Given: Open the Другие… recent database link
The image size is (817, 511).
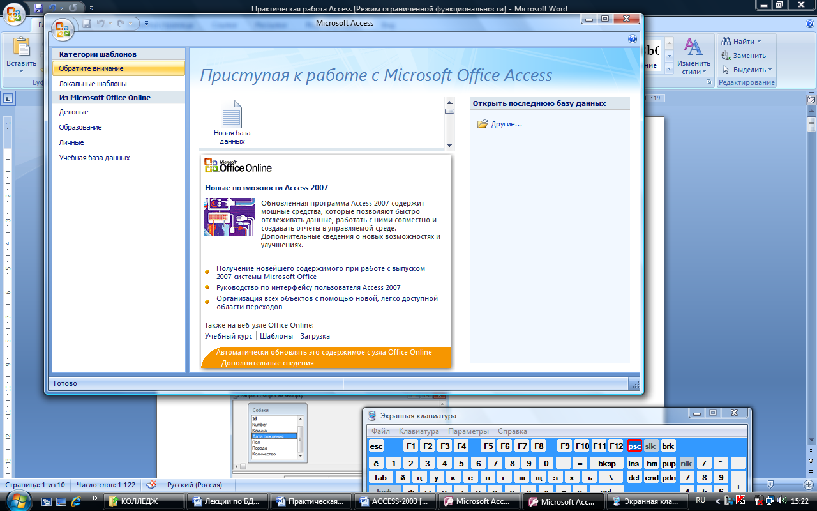Looking at the screenshot, I should pos(507,124).
